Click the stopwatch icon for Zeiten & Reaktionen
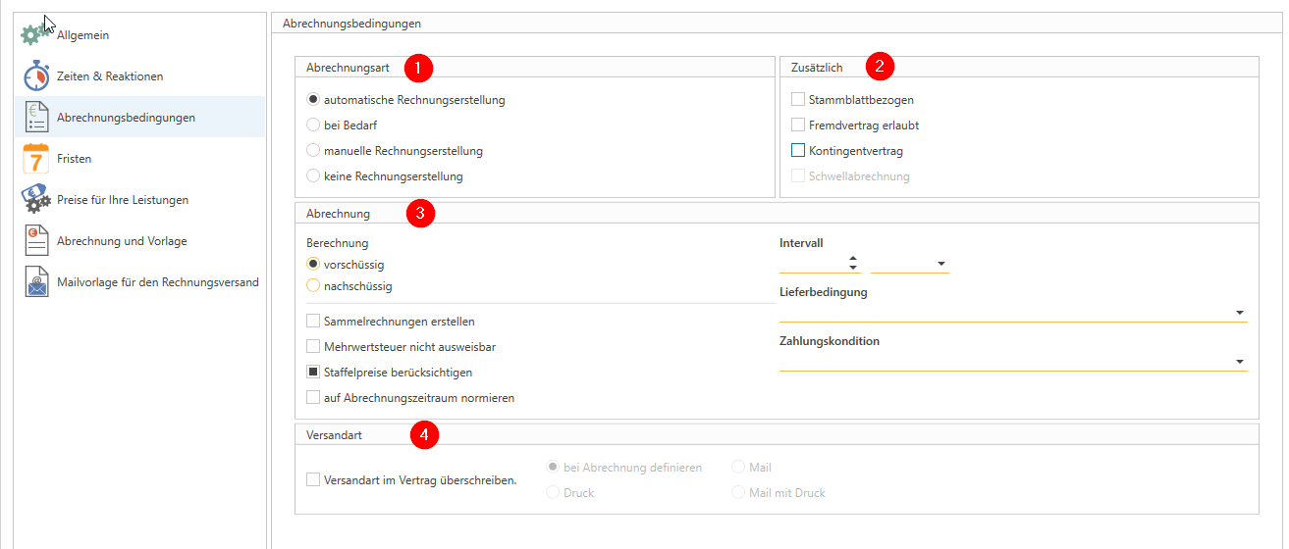 coord(35,76)
